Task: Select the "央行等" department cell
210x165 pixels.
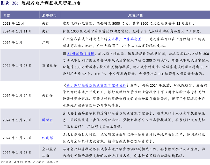Action: tap(47, 95)
